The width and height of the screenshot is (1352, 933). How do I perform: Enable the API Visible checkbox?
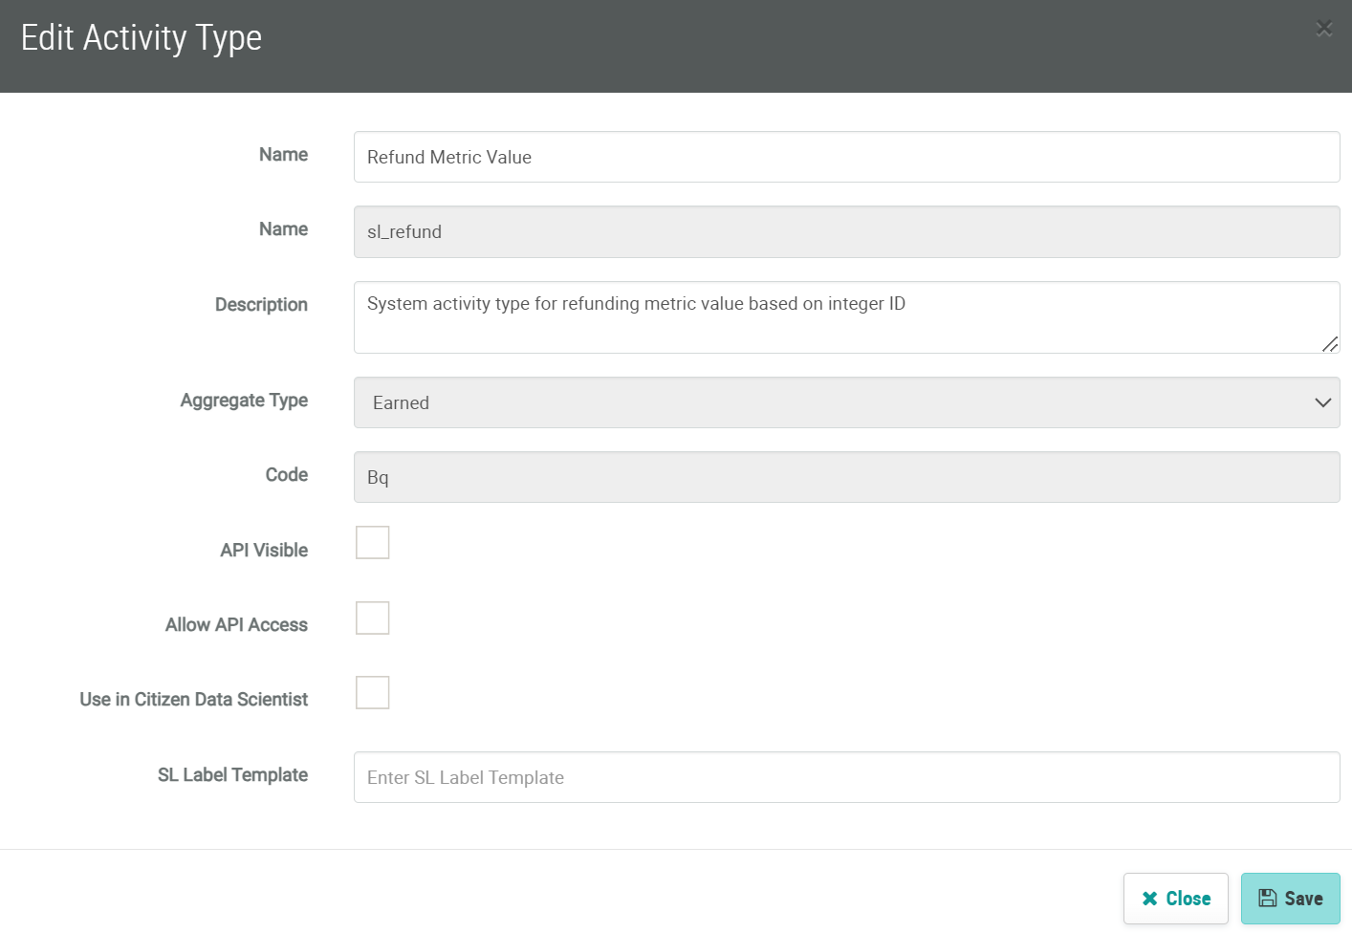tap(372, 542)
